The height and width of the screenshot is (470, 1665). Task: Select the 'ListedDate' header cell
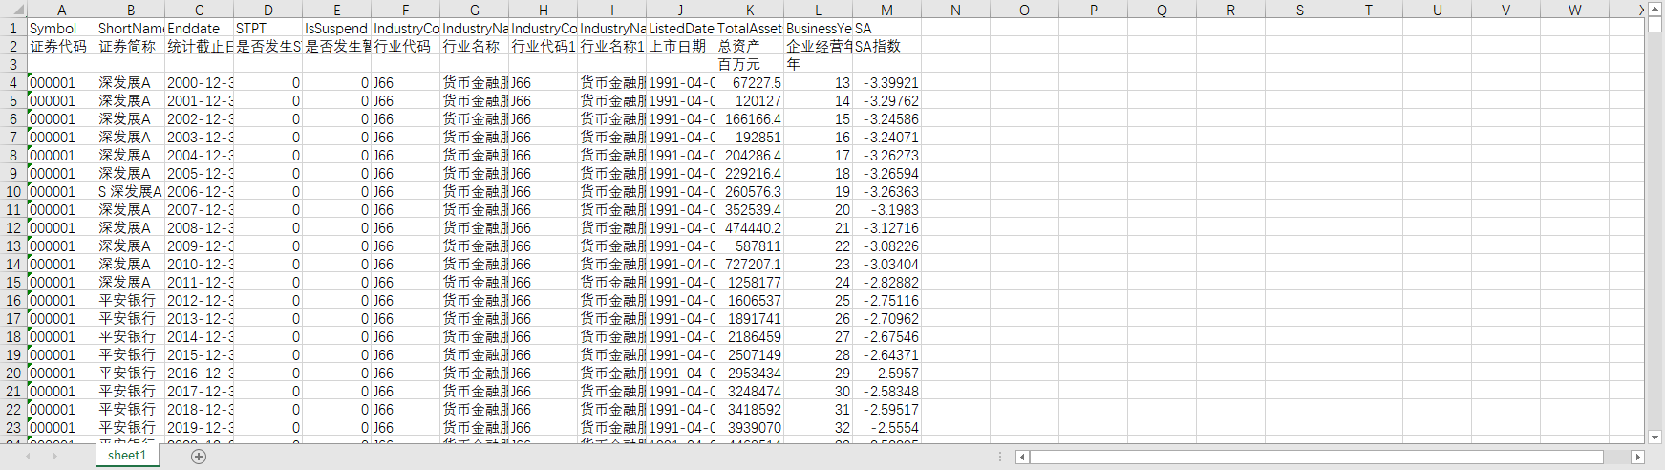click(680, 29)
